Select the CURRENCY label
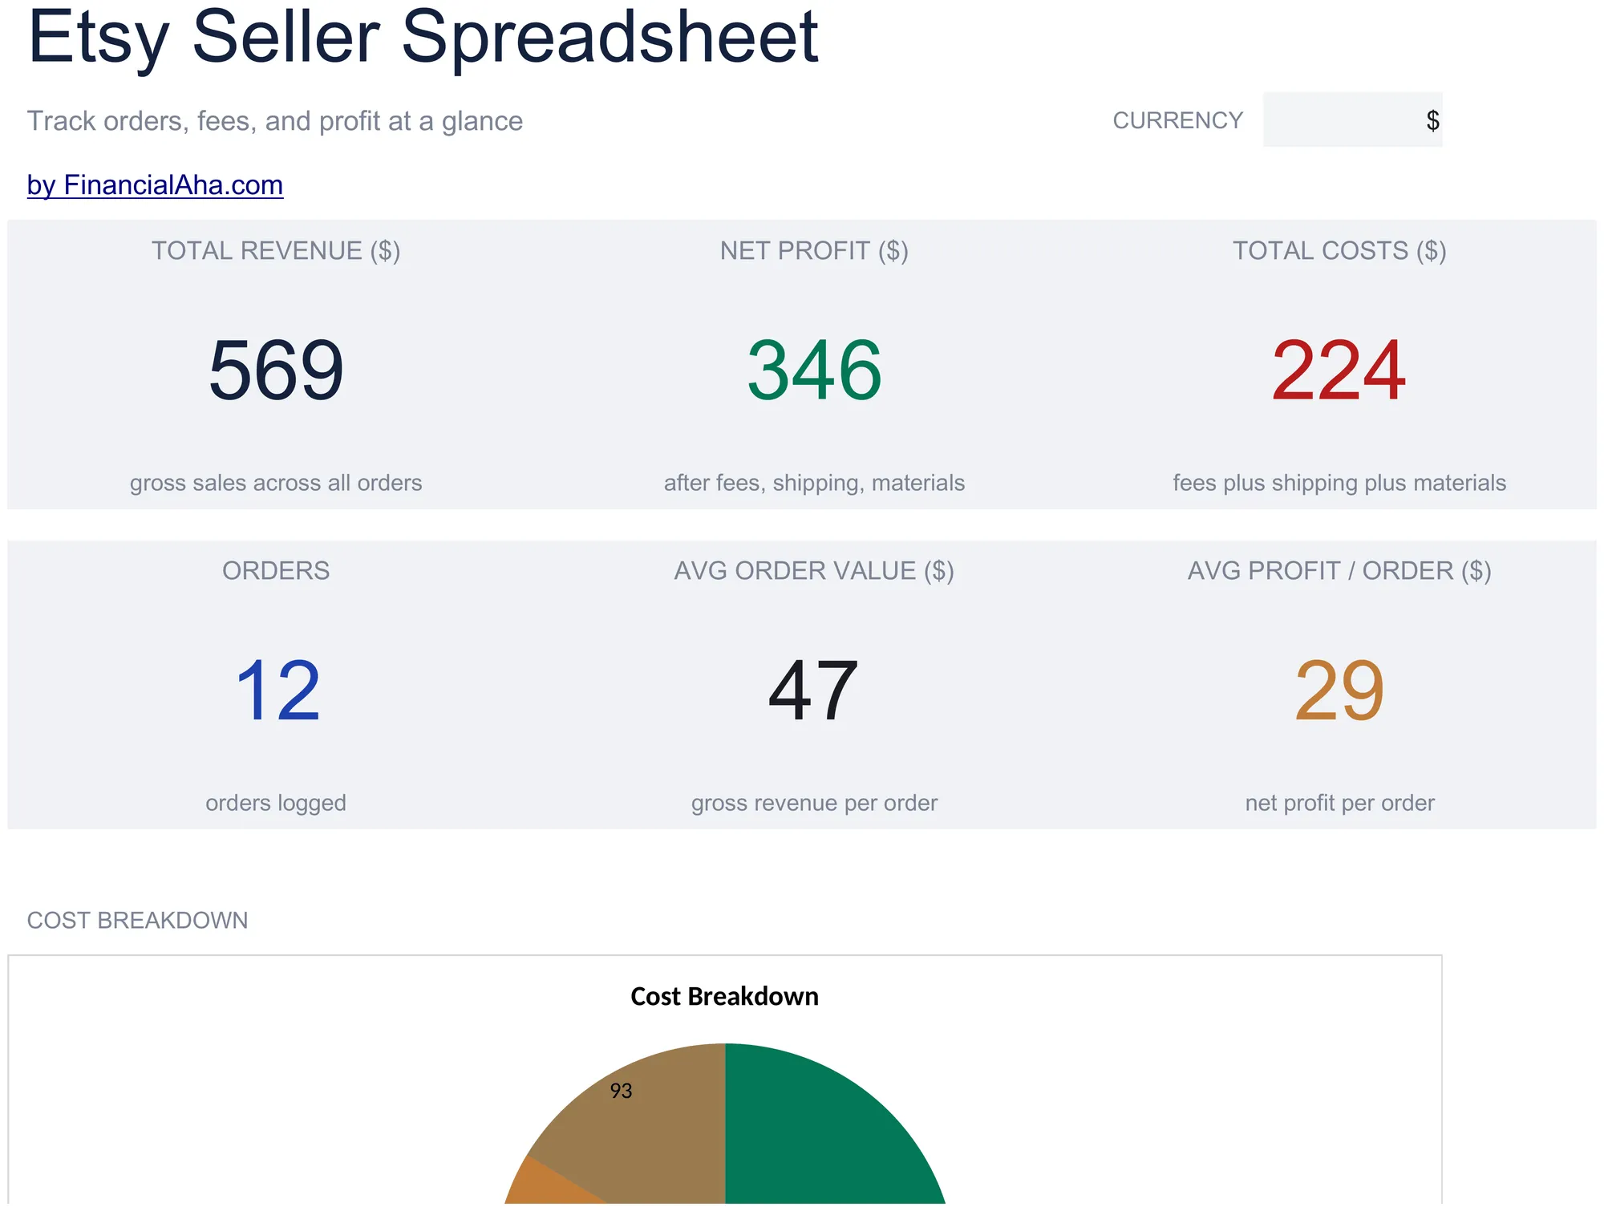 click(x=1177, y=120)
